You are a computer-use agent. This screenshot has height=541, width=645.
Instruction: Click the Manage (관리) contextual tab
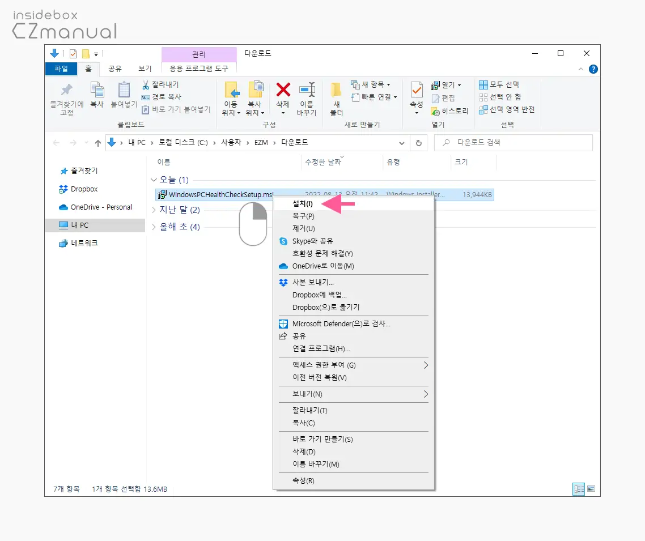click(199, 54)
